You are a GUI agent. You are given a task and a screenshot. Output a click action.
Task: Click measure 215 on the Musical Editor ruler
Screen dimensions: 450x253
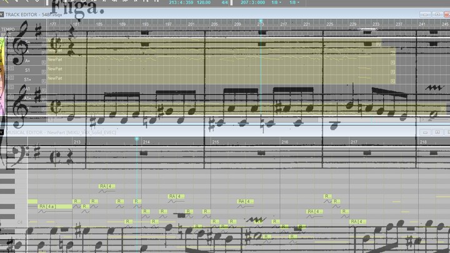216,142
